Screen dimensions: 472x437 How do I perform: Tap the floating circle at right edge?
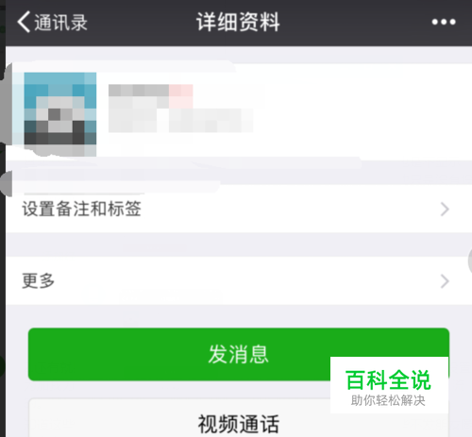[470, 261]
